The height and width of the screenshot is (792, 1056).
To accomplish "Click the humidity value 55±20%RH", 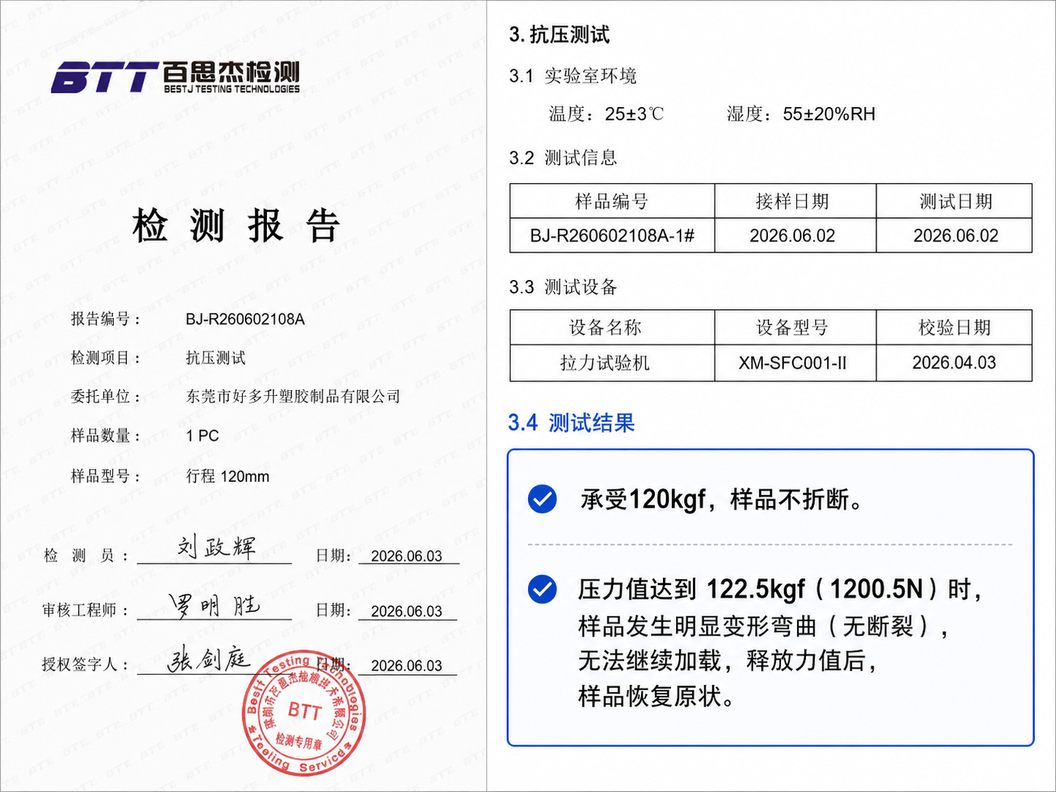I will coord(829,114).
